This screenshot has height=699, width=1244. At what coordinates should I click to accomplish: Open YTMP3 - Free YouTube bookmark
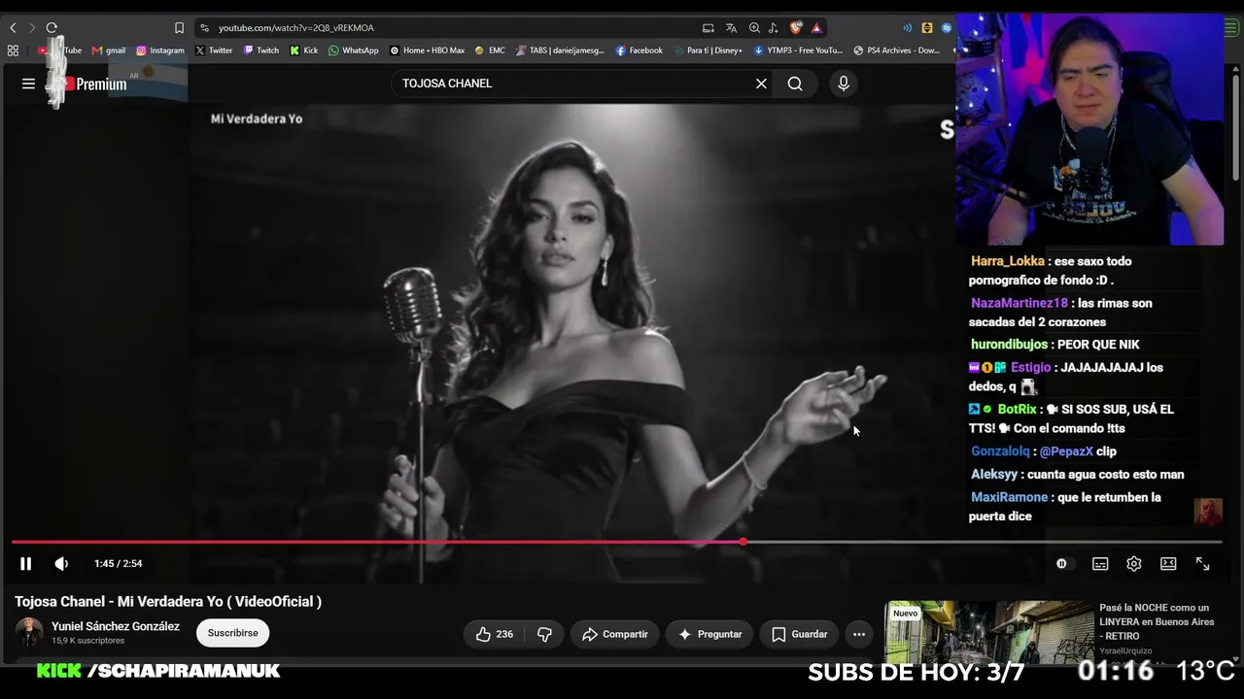click(798, 50)
